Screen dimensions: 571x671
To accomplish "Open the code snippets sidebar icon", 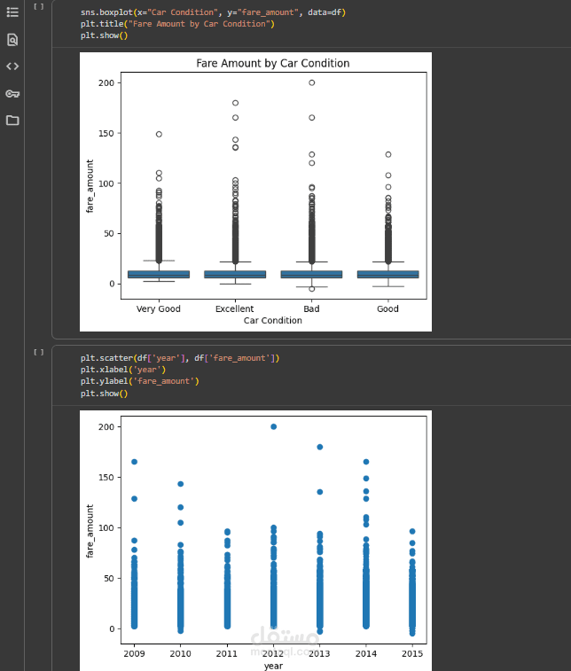I will tap(12, 66).
